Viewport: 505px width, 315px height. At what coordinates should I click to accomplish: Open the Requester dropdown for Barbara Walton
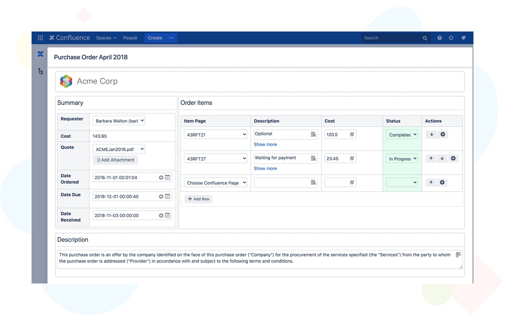(x=118, y=120)
